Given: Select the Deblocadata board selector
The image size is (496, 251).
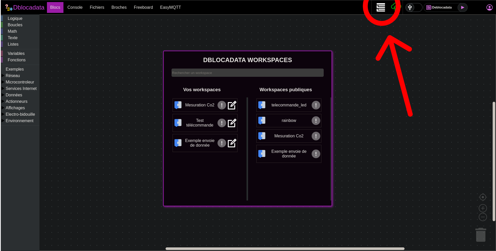Looking at the screenshot, I should coord(441,7).
